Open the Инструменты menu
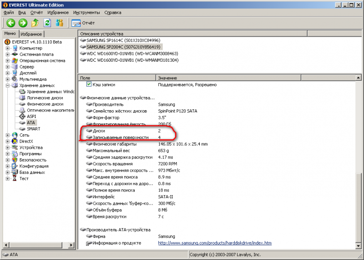This screenshot has height=260, width=364. pos(86,13)
